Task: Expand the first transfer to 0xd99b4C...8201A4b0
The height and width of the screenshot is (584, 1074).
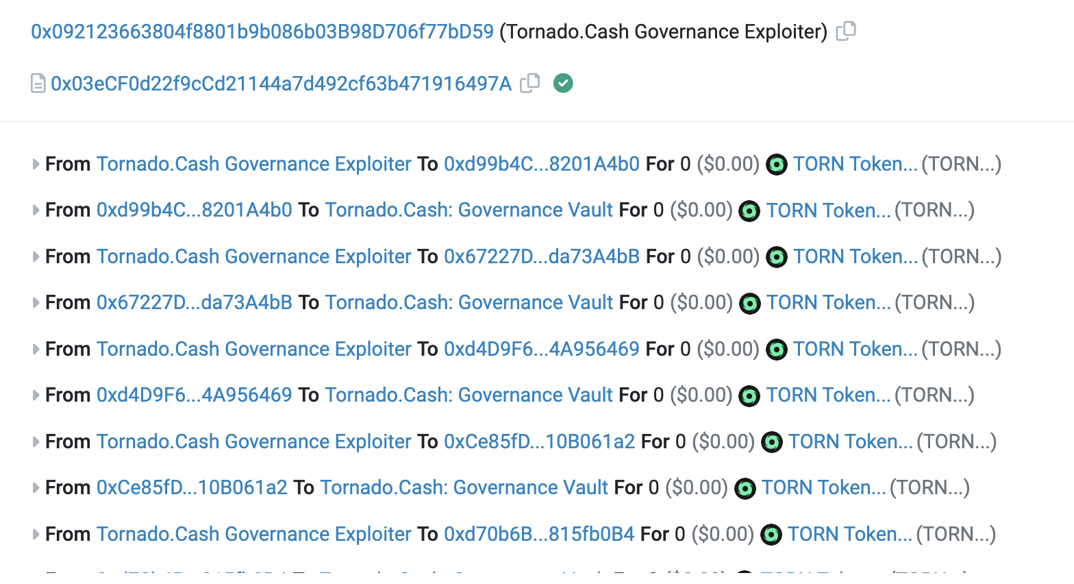Action: click(36, 165)
